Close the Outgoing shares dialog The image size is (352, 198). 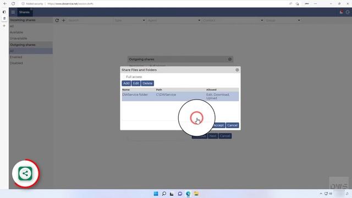[230, 59]
